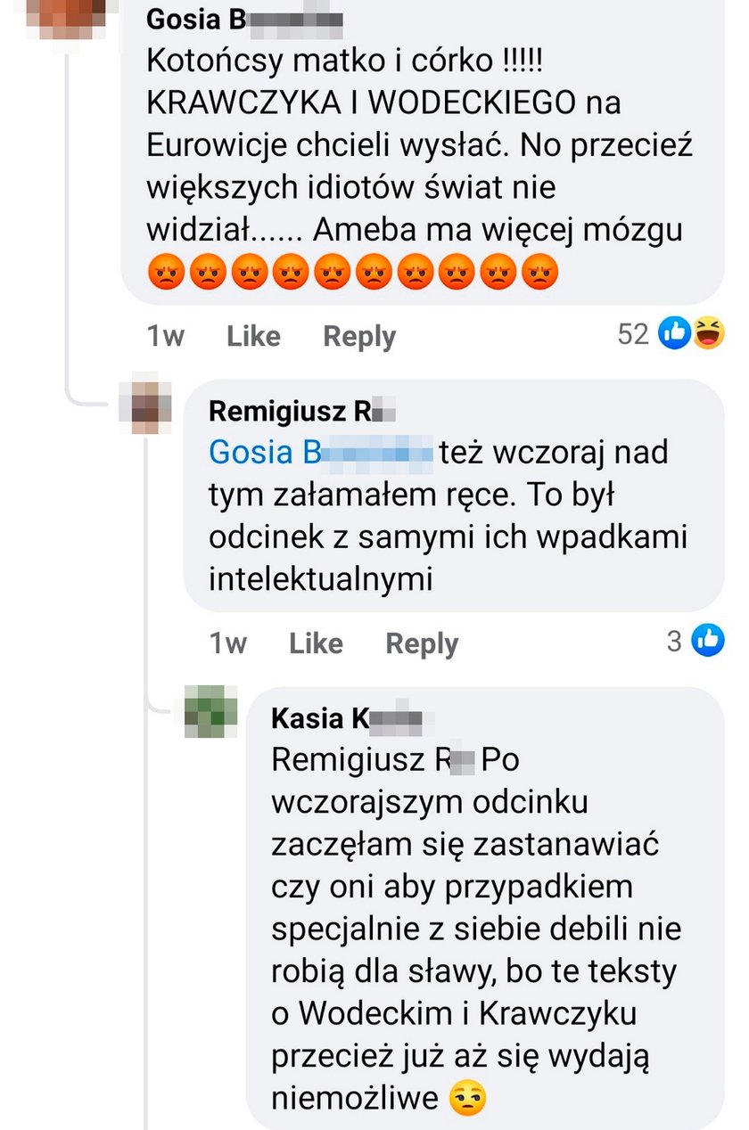Open Remigiusz R commenter name link
This screenshot has width=749, height=1130.
point(301,412)
